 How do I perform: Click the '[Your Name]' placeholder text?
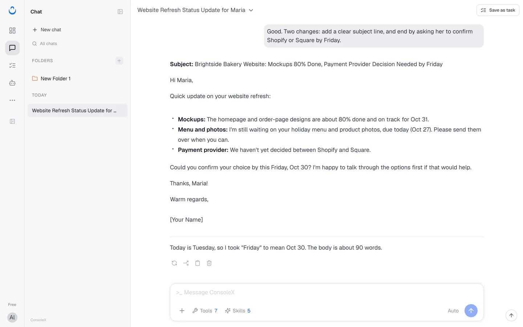click(x=186, y=220)
